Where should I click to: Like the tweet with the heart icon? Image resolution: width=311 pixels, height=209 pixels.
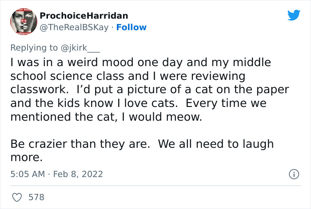coord(17,197)
